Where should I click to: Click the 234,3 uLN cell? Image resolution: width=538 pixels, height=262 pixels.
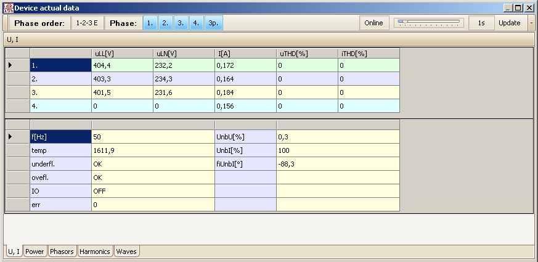[x=184, y=79]
